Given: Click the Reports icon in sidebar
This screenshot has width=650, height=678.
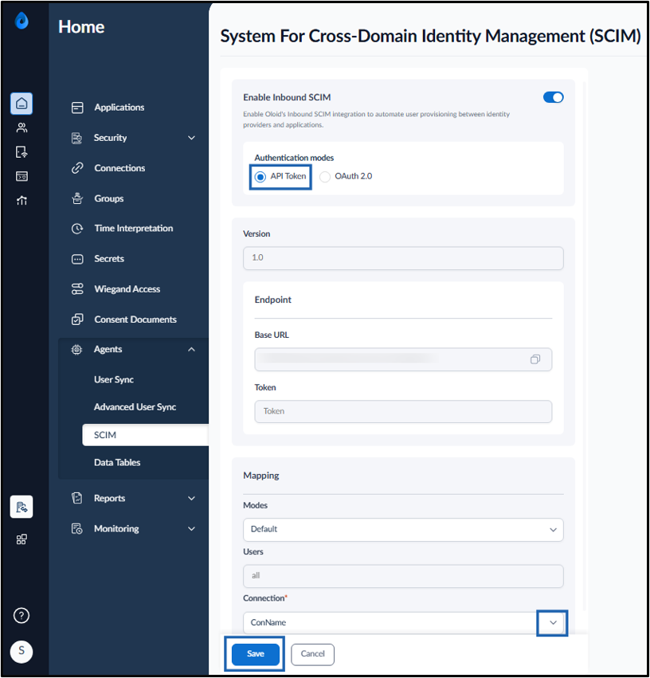Looking at the screenshot, I should click(77, 498).
